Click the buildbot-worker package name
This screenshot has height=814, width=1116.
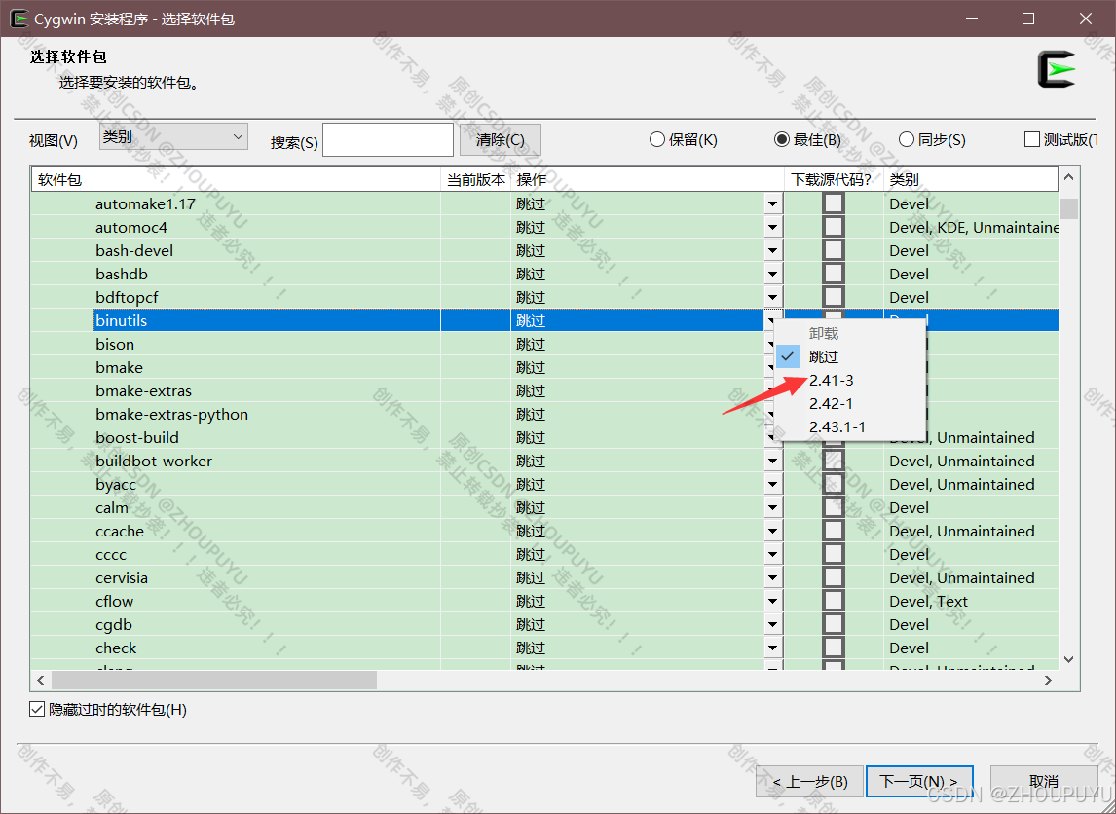[x=155, y=462]
